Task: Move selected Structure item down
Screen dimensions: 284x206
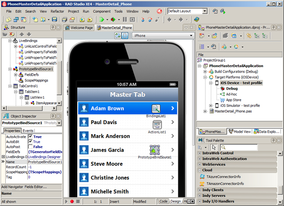Action: (29, 34)
